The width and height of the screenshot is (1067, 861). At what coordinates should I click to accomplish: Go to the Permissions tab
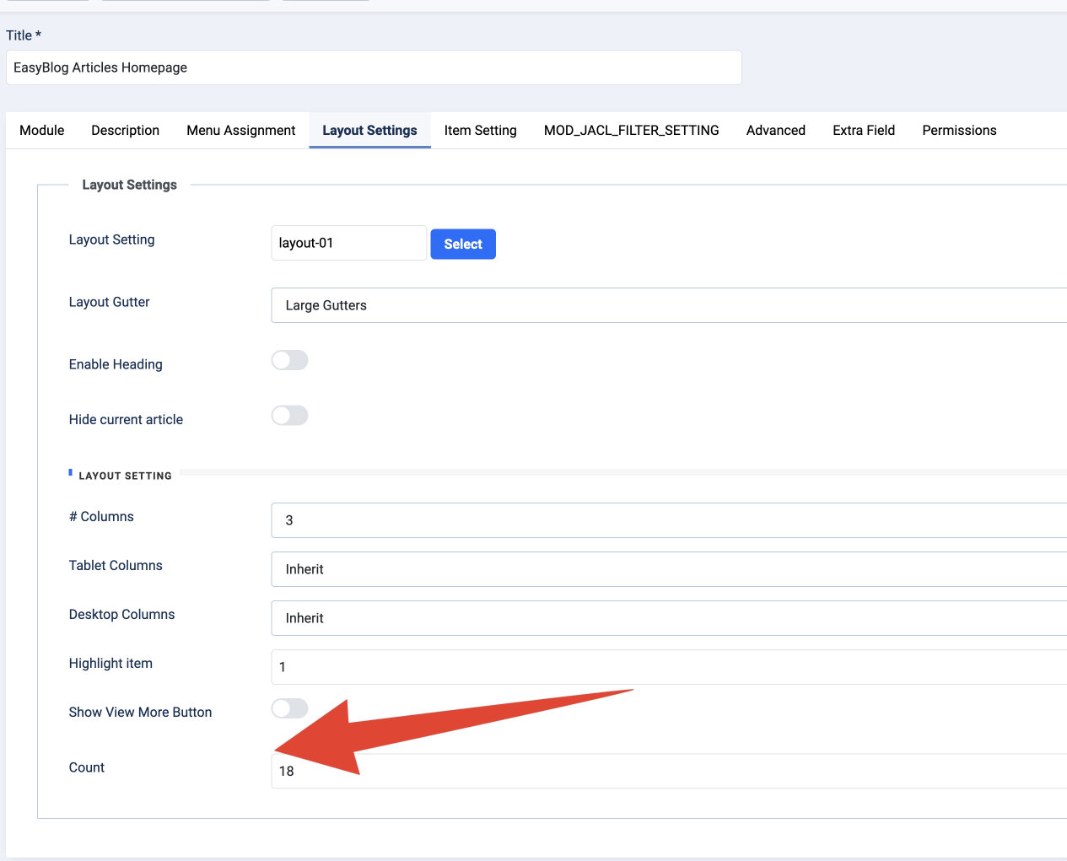tap(959, 131)
